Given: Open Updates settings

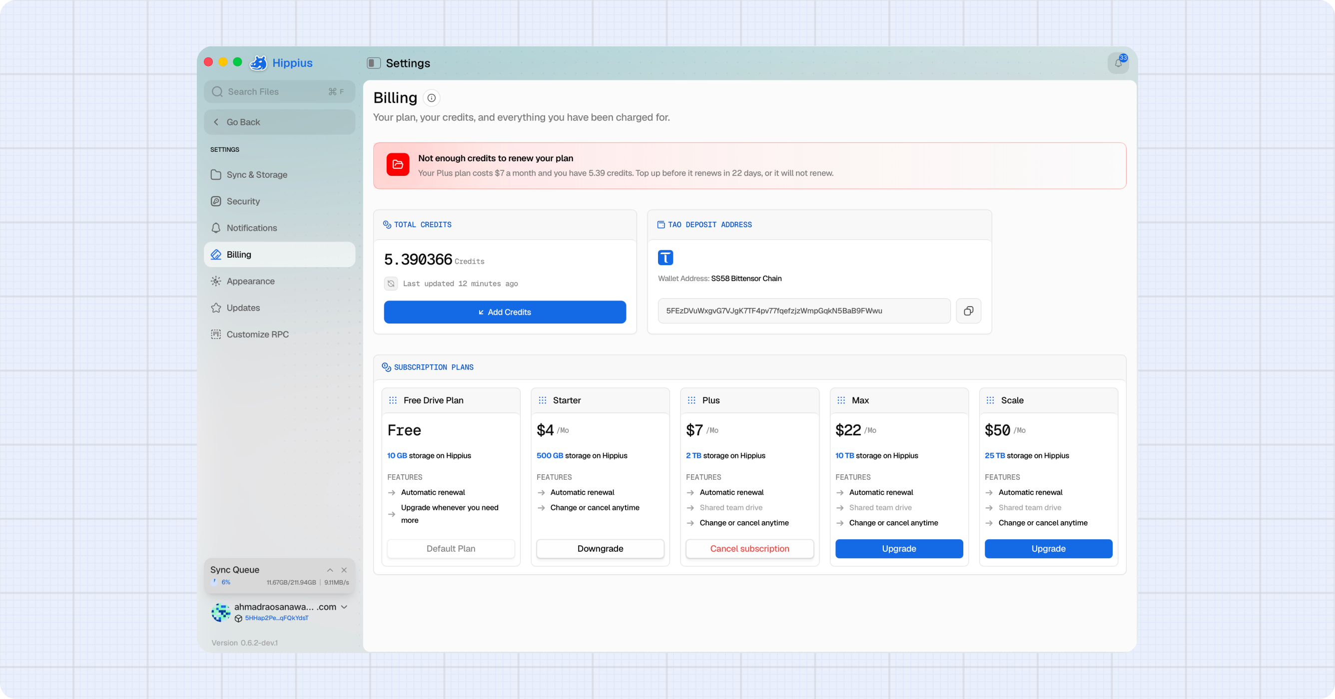Looking at the screenshot, I should [279, 308].
